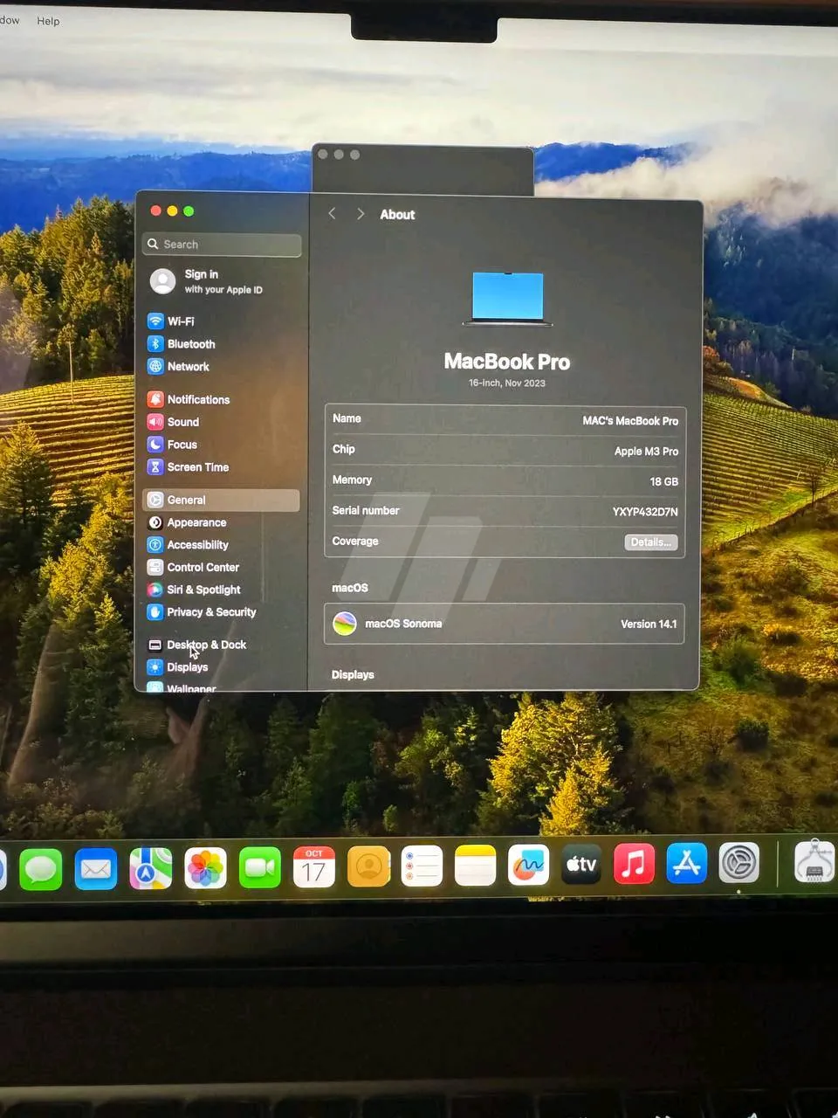Image resolution: width=838 pixels, height=1118 pixels.
Task: Select Sound in the sidebar
Action: click(174, 422)
